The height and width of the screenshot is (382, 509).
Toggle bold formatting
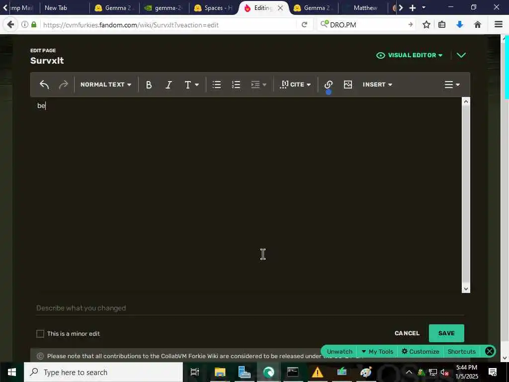coord(149,85)
